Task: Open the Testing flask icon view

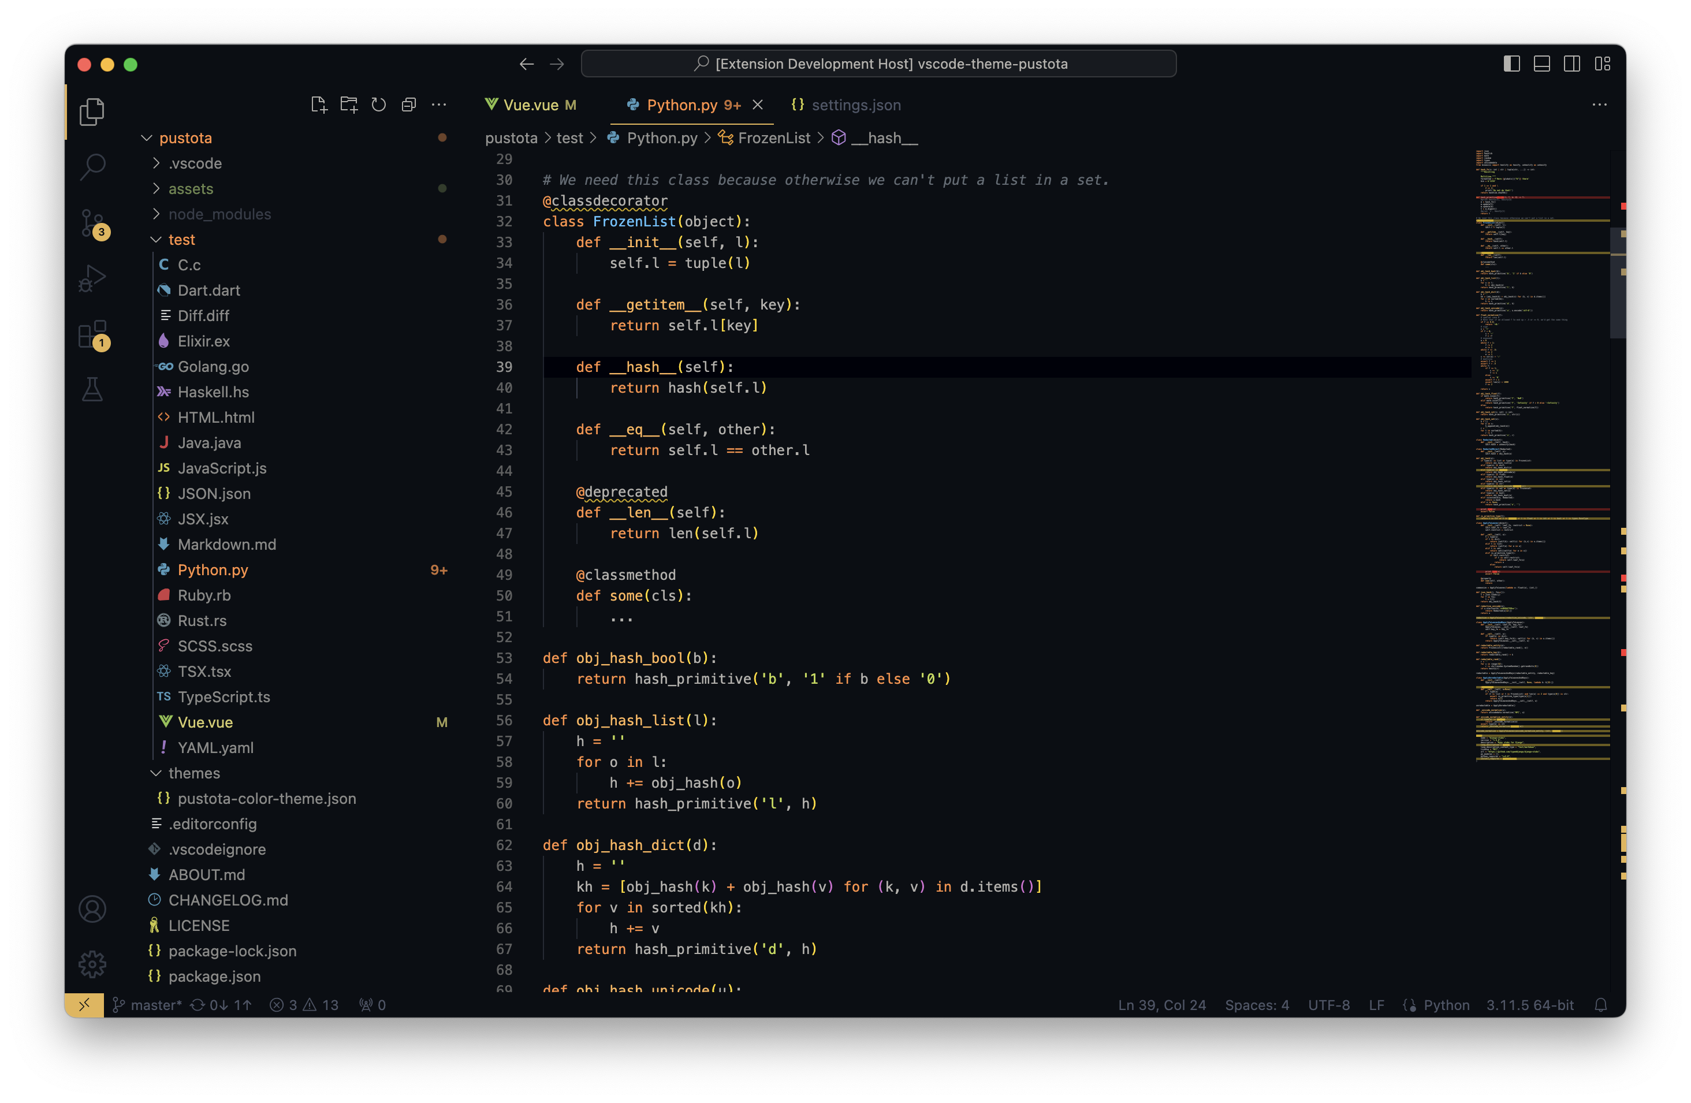Action: 92,389
